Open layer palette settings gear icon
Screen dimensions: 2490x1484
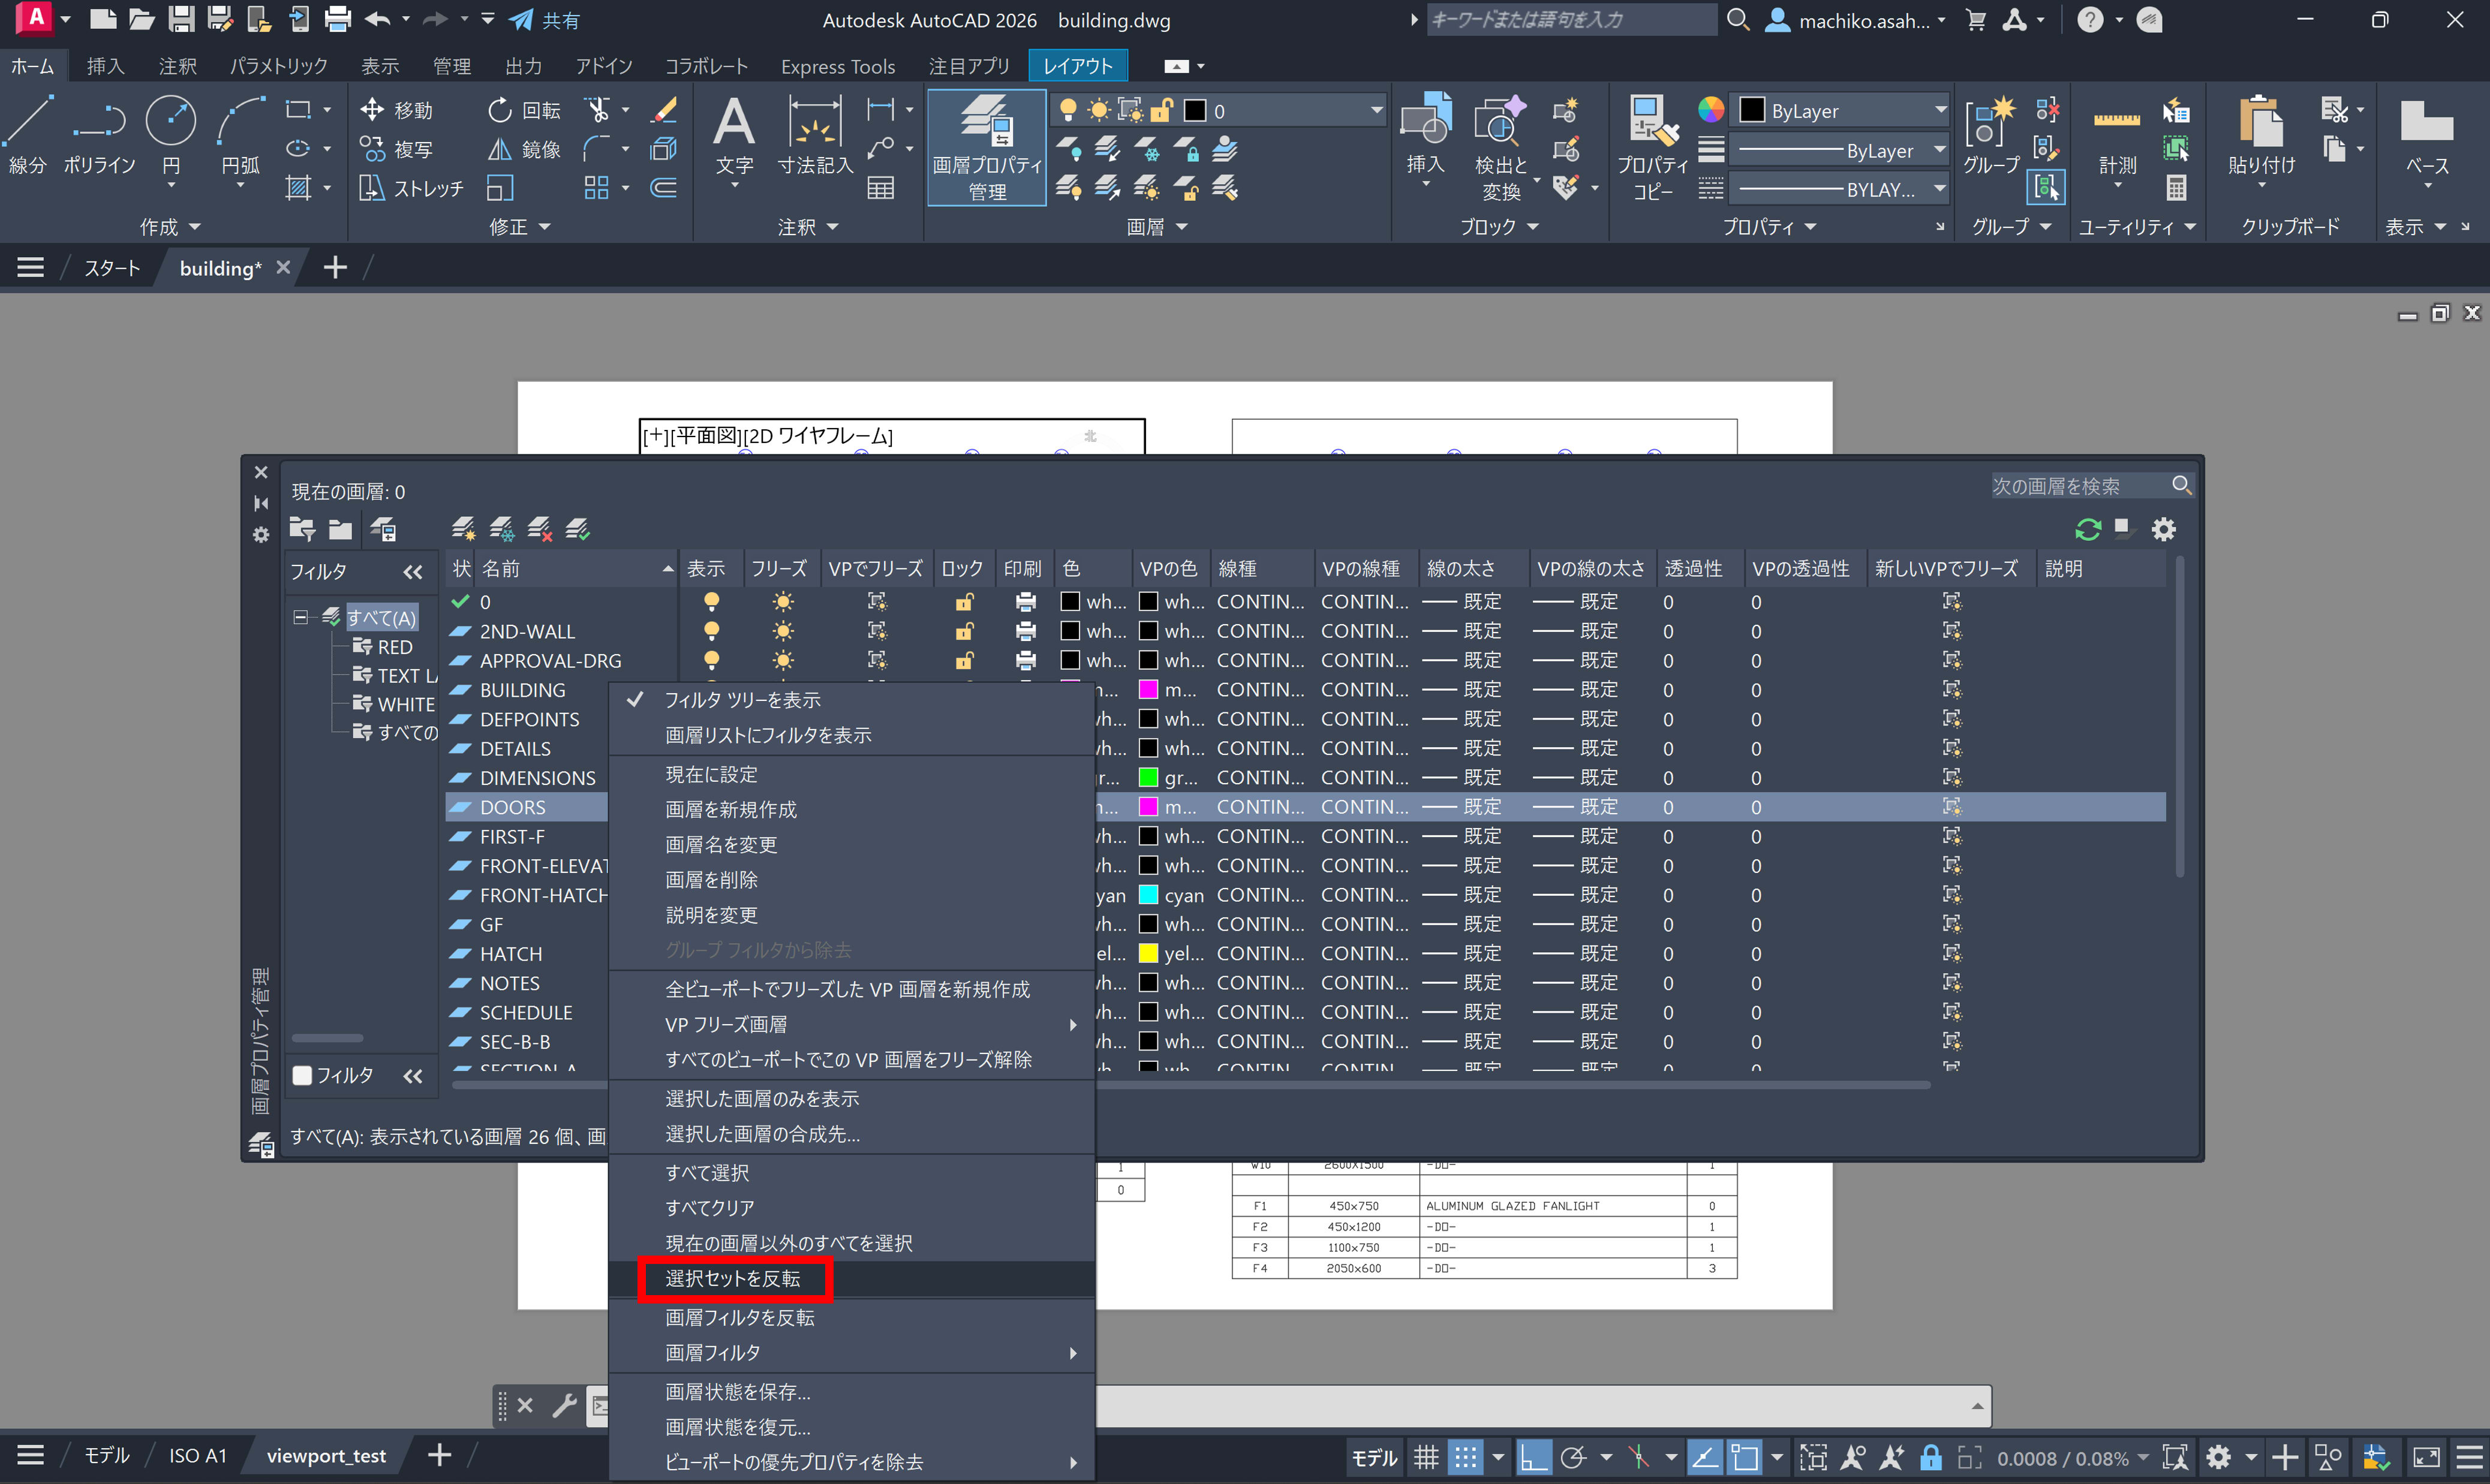[x=2163, y=529]
